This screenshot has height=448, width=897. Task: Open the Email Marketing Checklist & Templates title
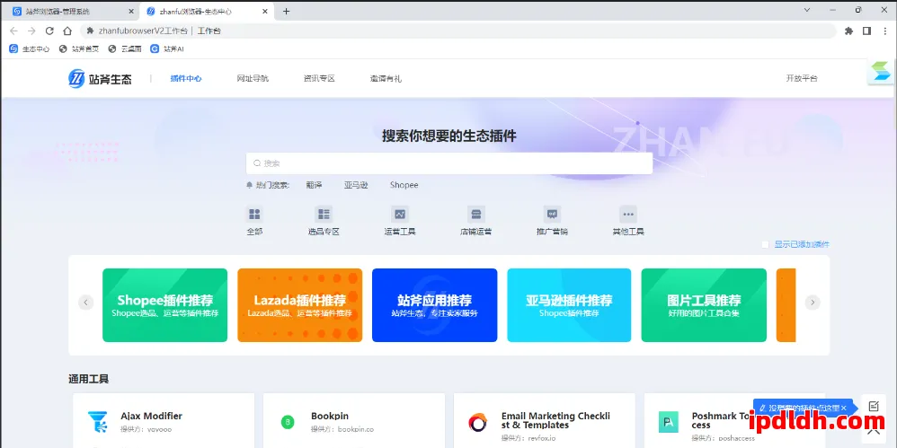556,420
